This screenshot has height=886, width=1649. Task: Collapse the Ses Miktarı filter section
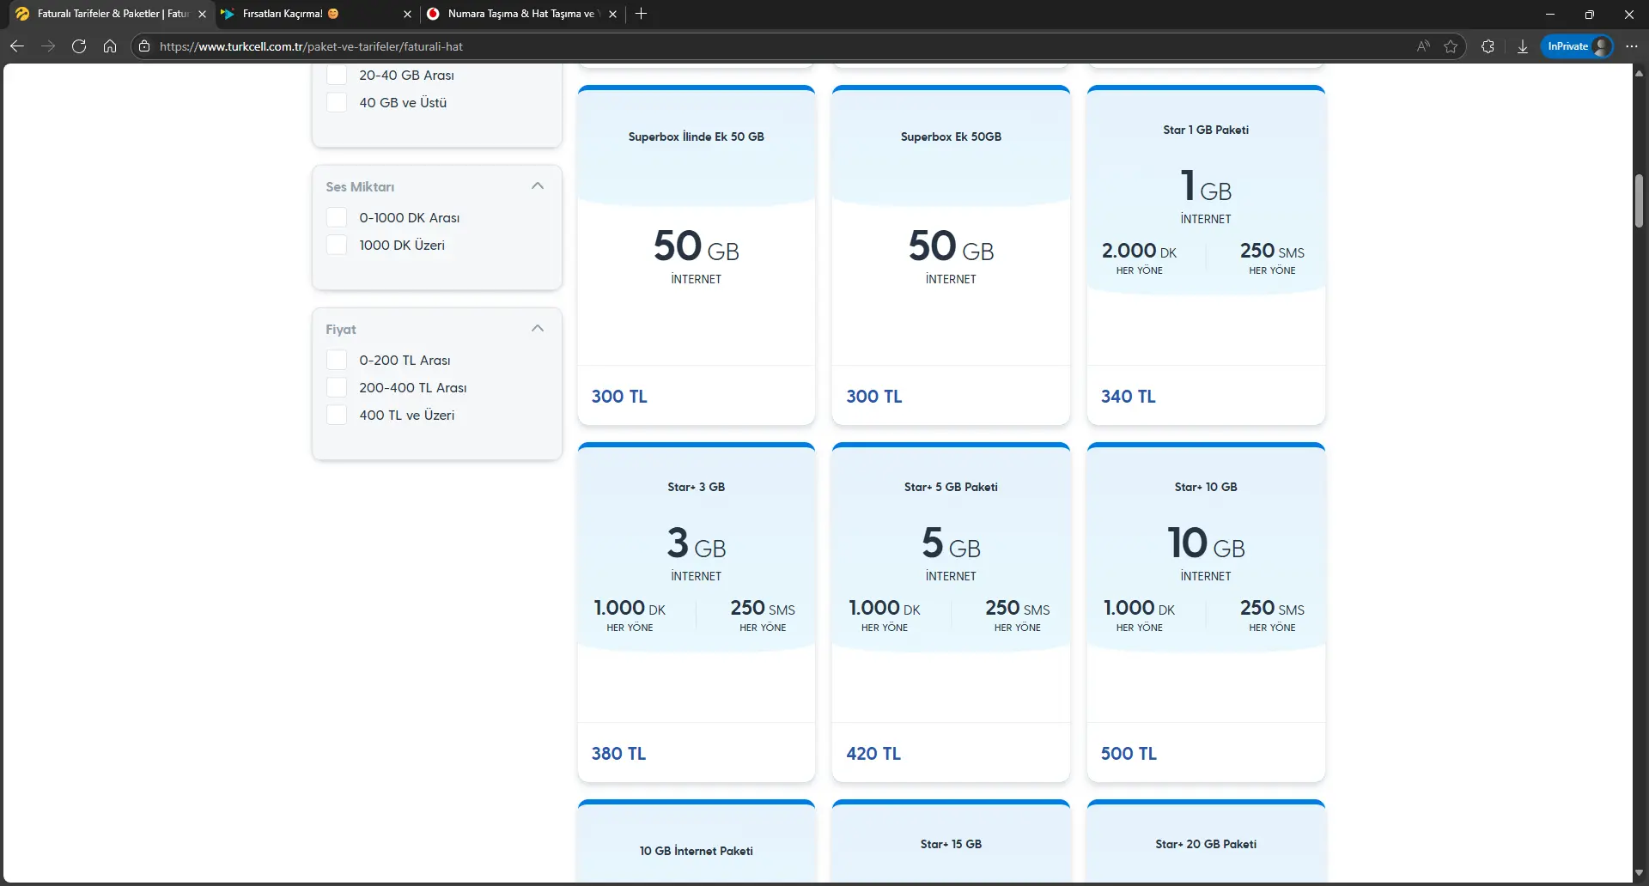point(538,185)
